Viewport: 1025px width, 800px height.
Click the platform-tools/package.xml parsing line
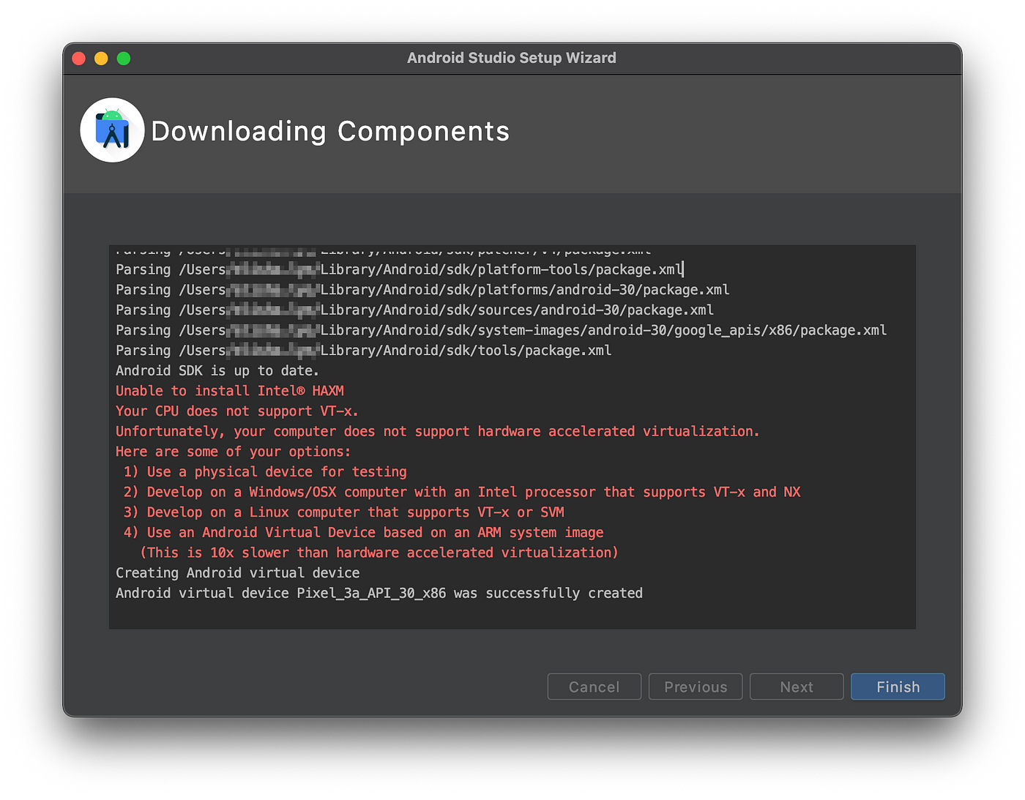coord(399,270)
